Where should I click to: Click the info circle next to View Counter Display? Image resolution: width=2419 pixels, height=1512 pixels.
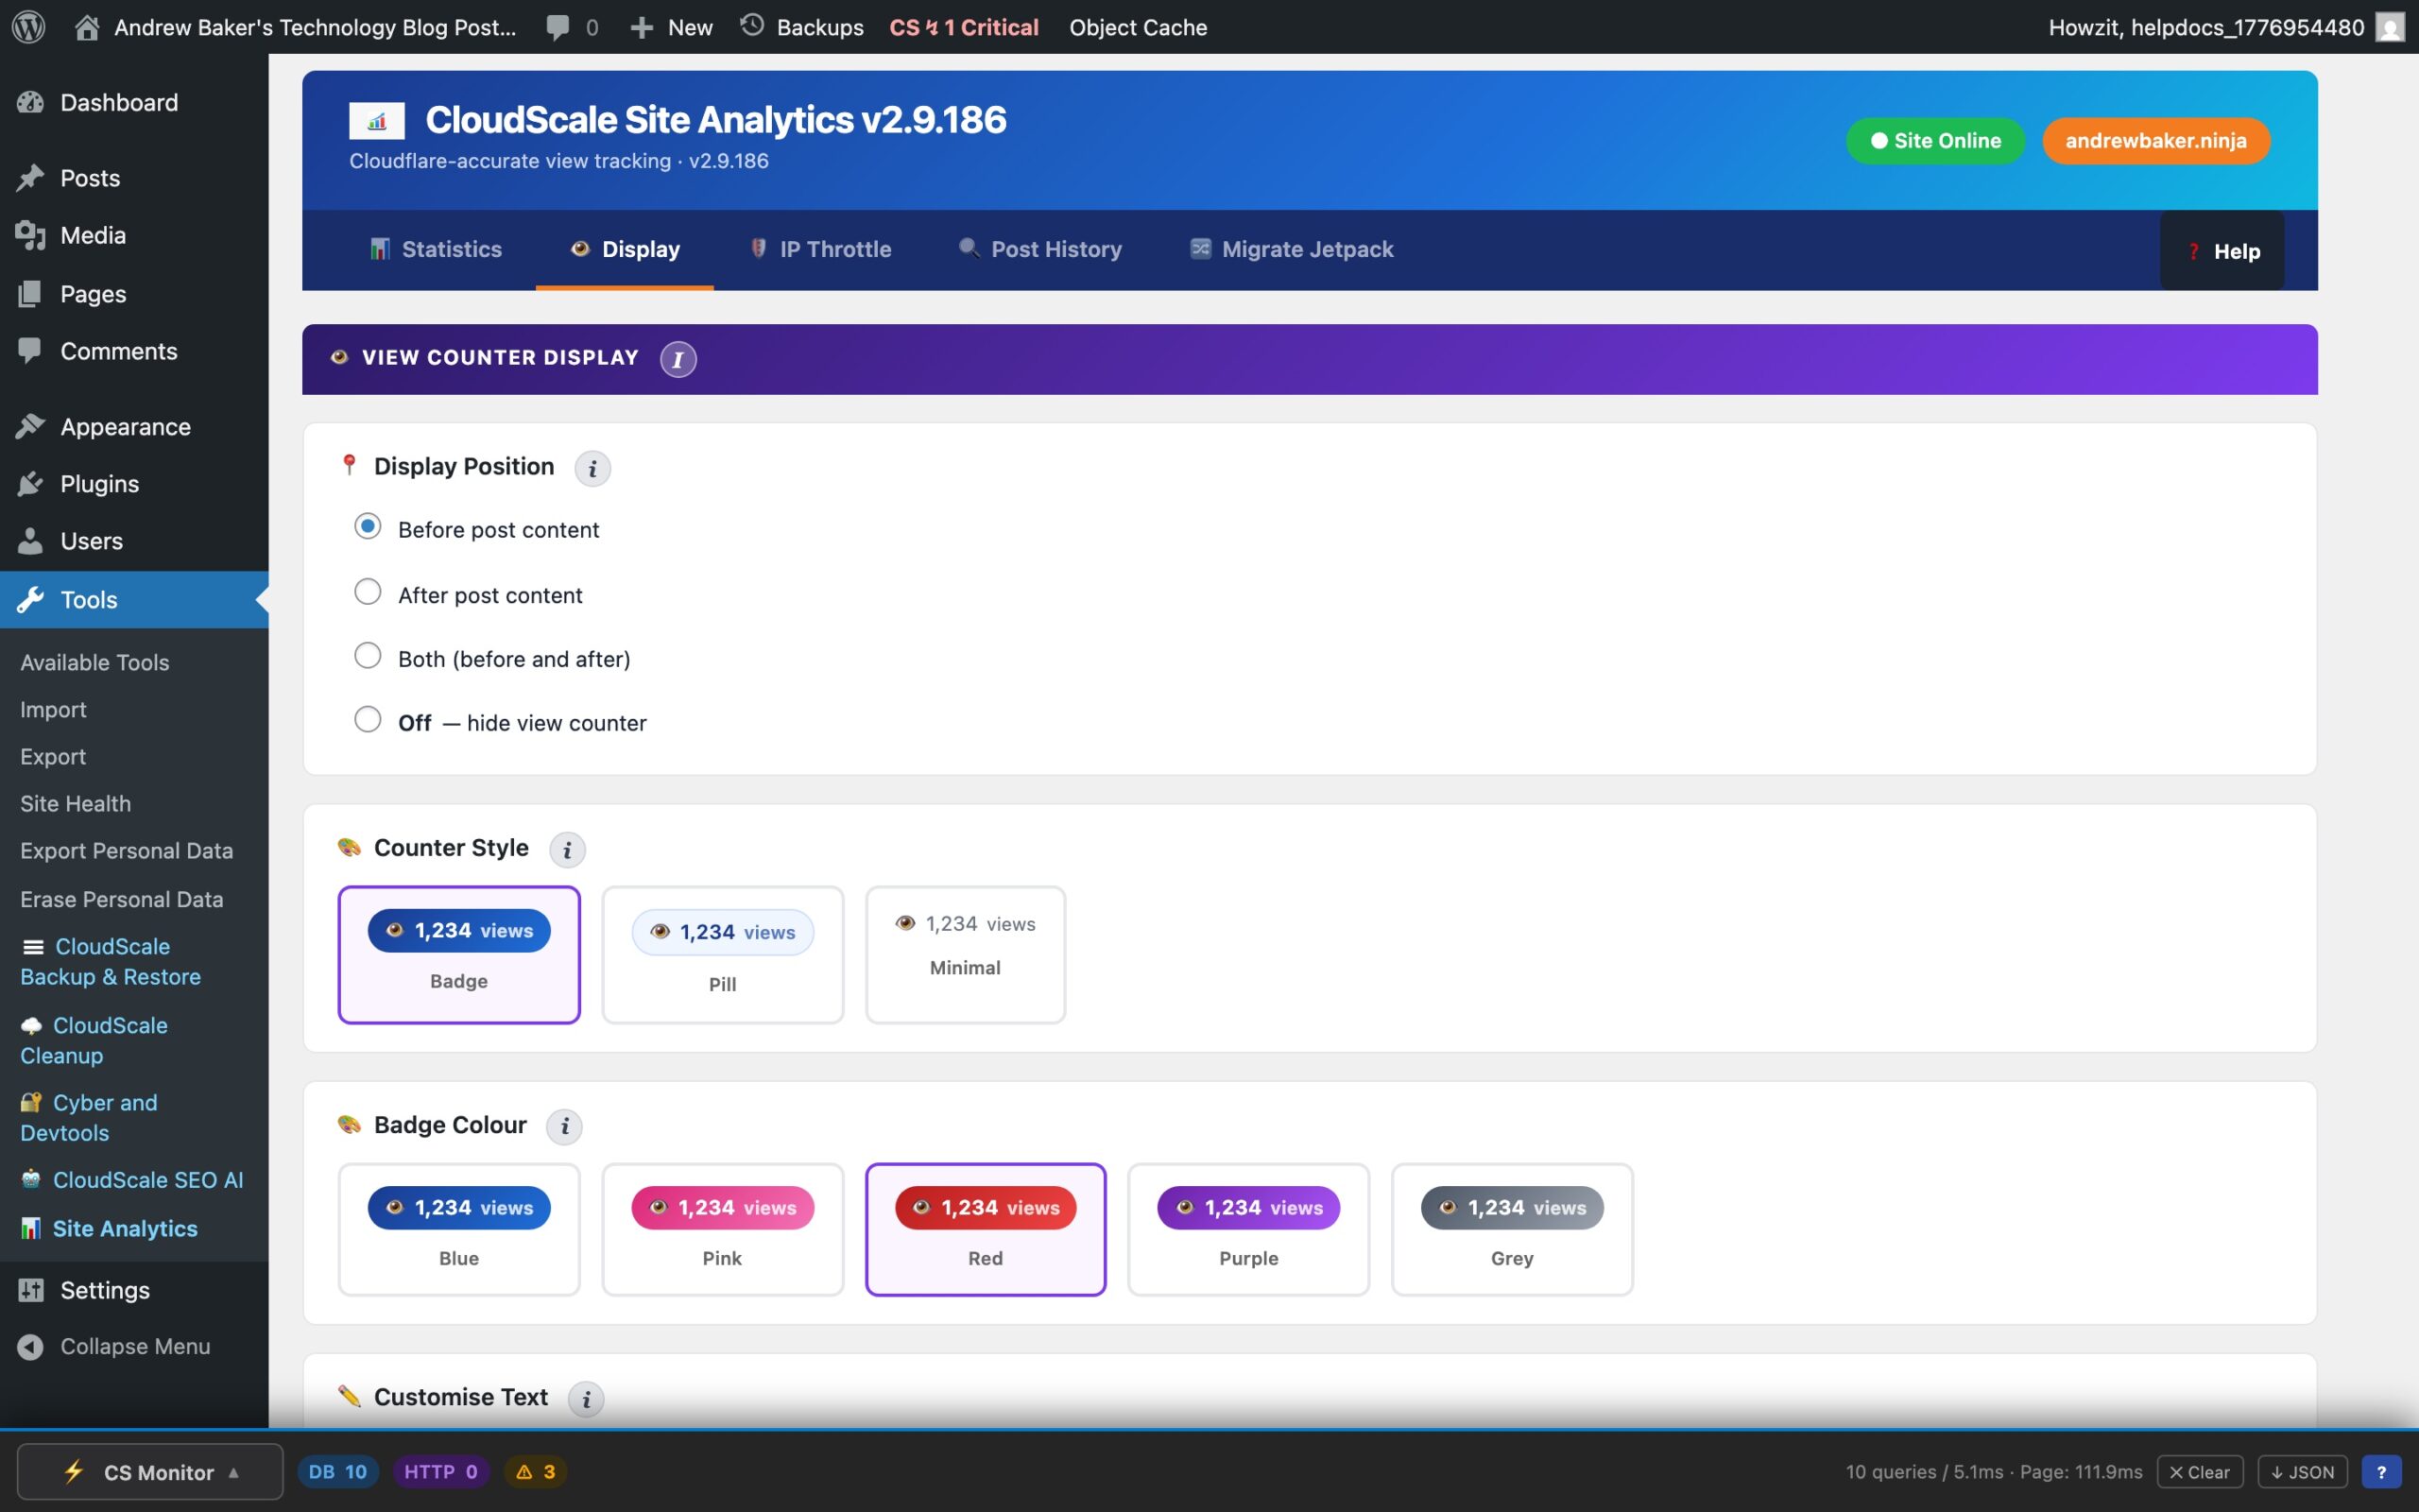point(678,359)
